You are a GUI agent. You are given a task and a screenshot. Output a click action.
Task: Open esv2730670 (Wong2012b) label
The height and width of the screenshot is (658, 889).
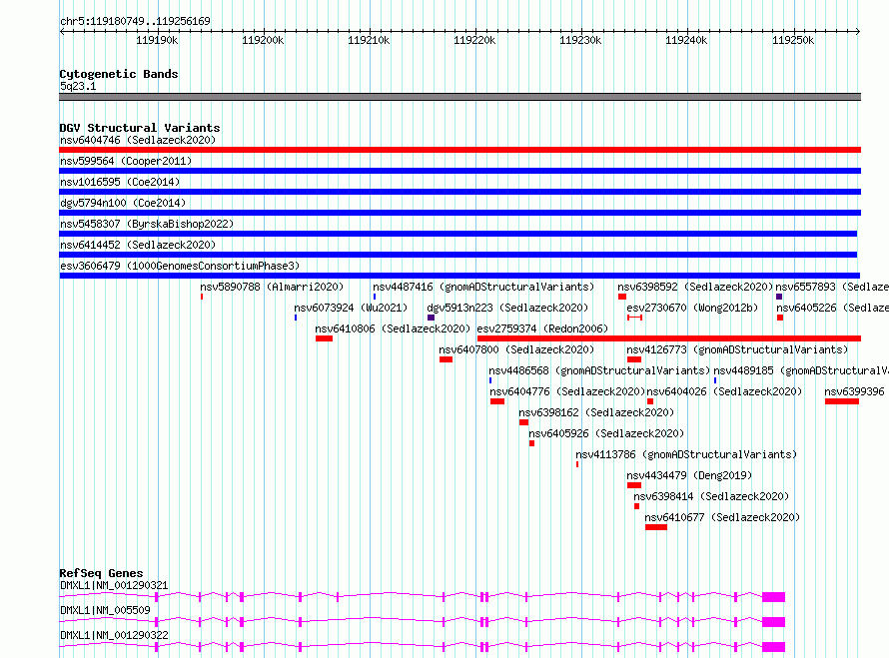[x=692, y=308]
